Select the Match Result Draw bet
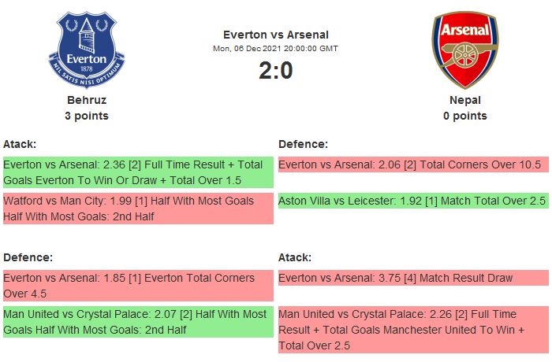Image resolution: width=552 pixels, height=362 pixels. 412,278
